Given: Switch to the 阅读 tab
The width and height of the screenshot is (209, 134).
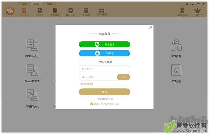Looking at the screenshot, I should point(24,4).
